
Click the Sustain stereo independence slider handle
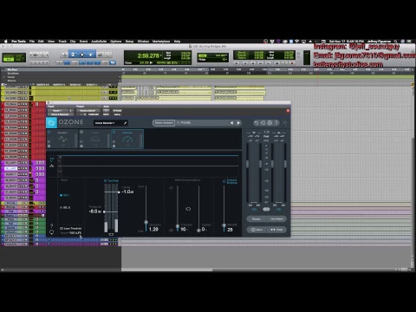coord(198,231)
